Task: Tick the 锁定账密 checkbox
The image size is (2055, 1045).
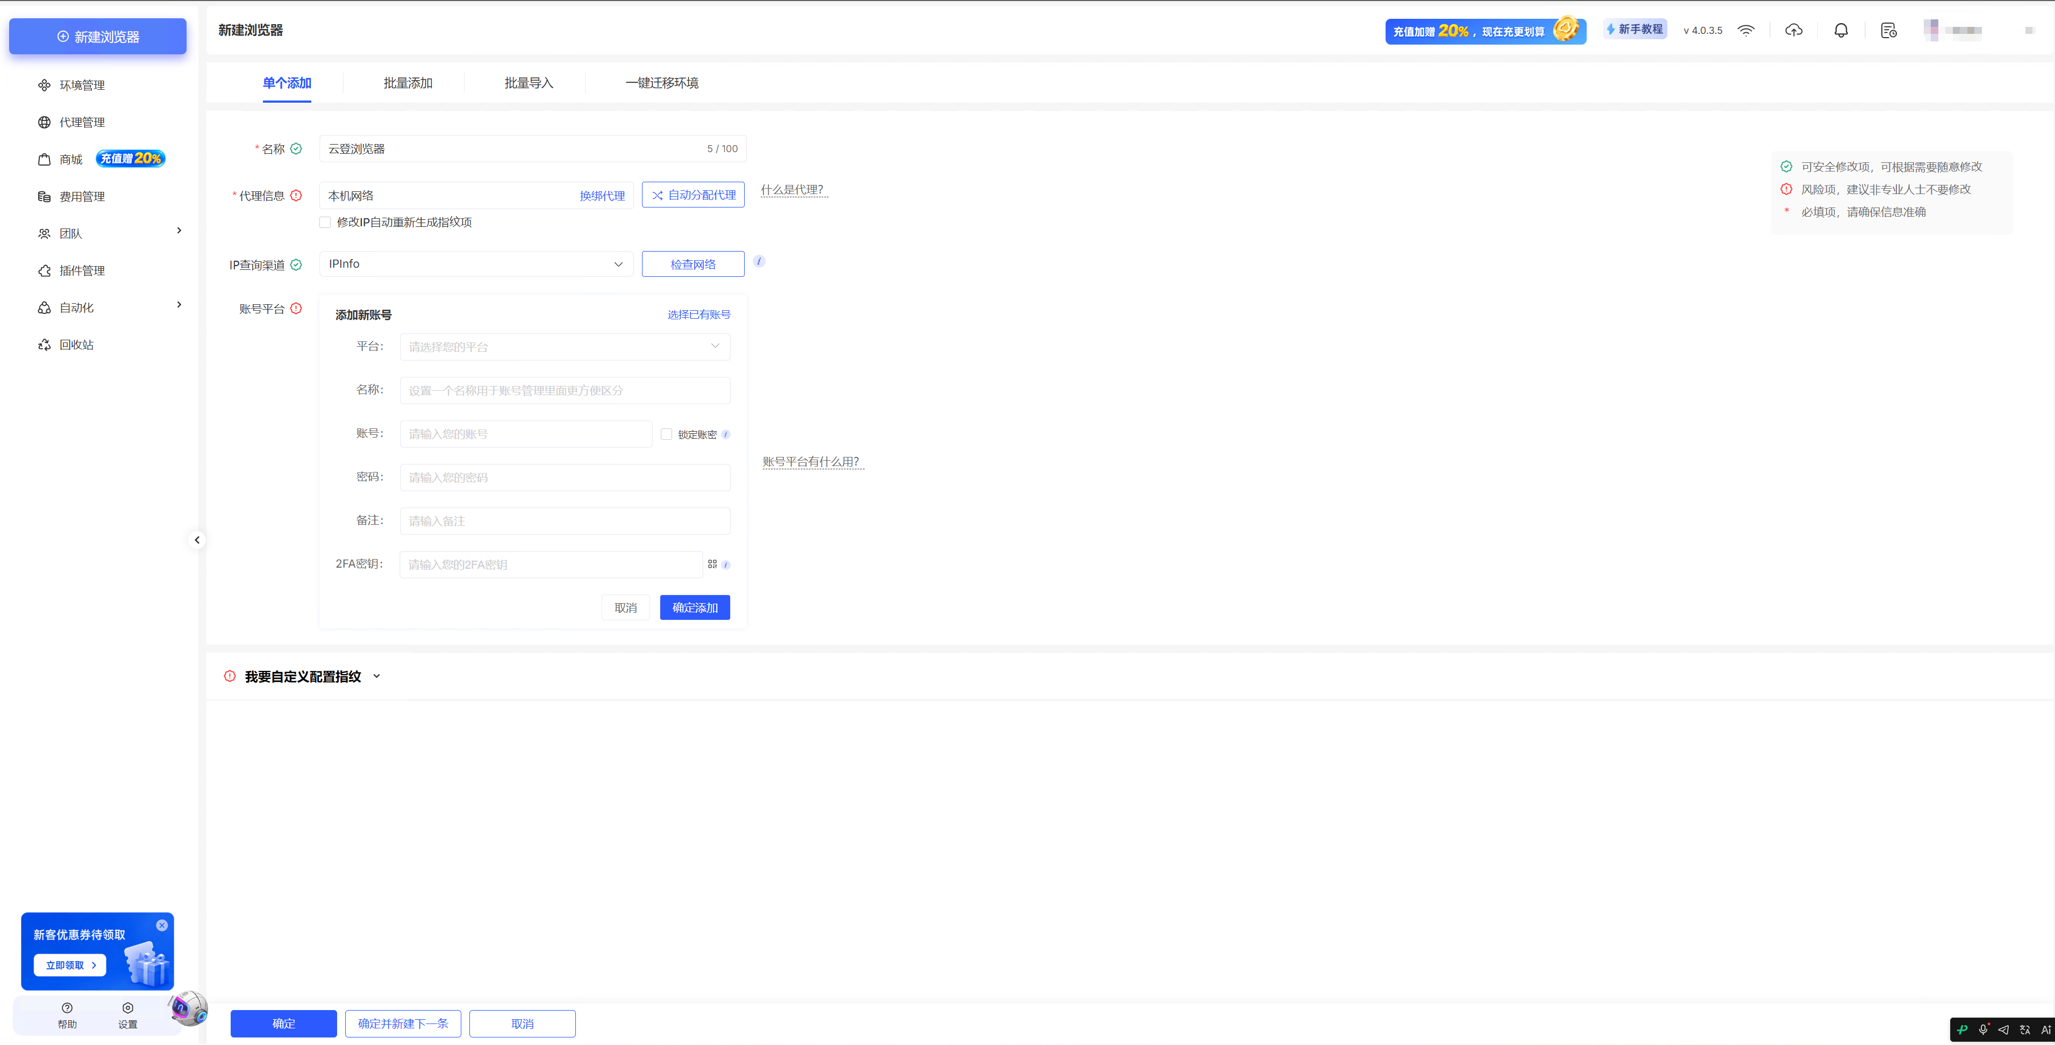Action: coord(666,434)
